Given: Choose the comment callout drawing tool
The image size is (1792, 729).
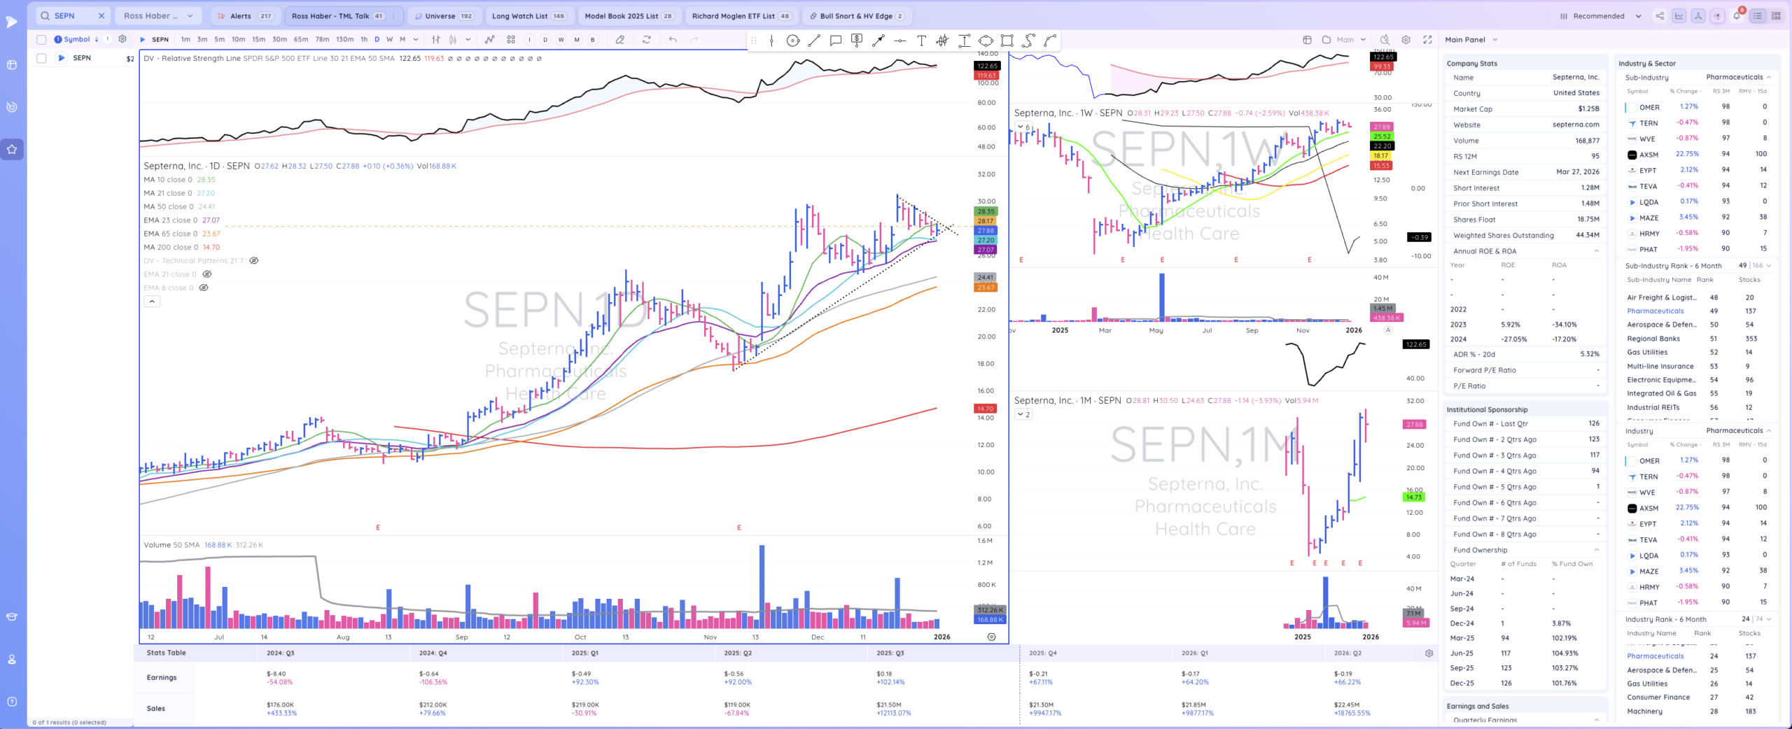Looking at the screenshot, I should [x=835, y=41].
